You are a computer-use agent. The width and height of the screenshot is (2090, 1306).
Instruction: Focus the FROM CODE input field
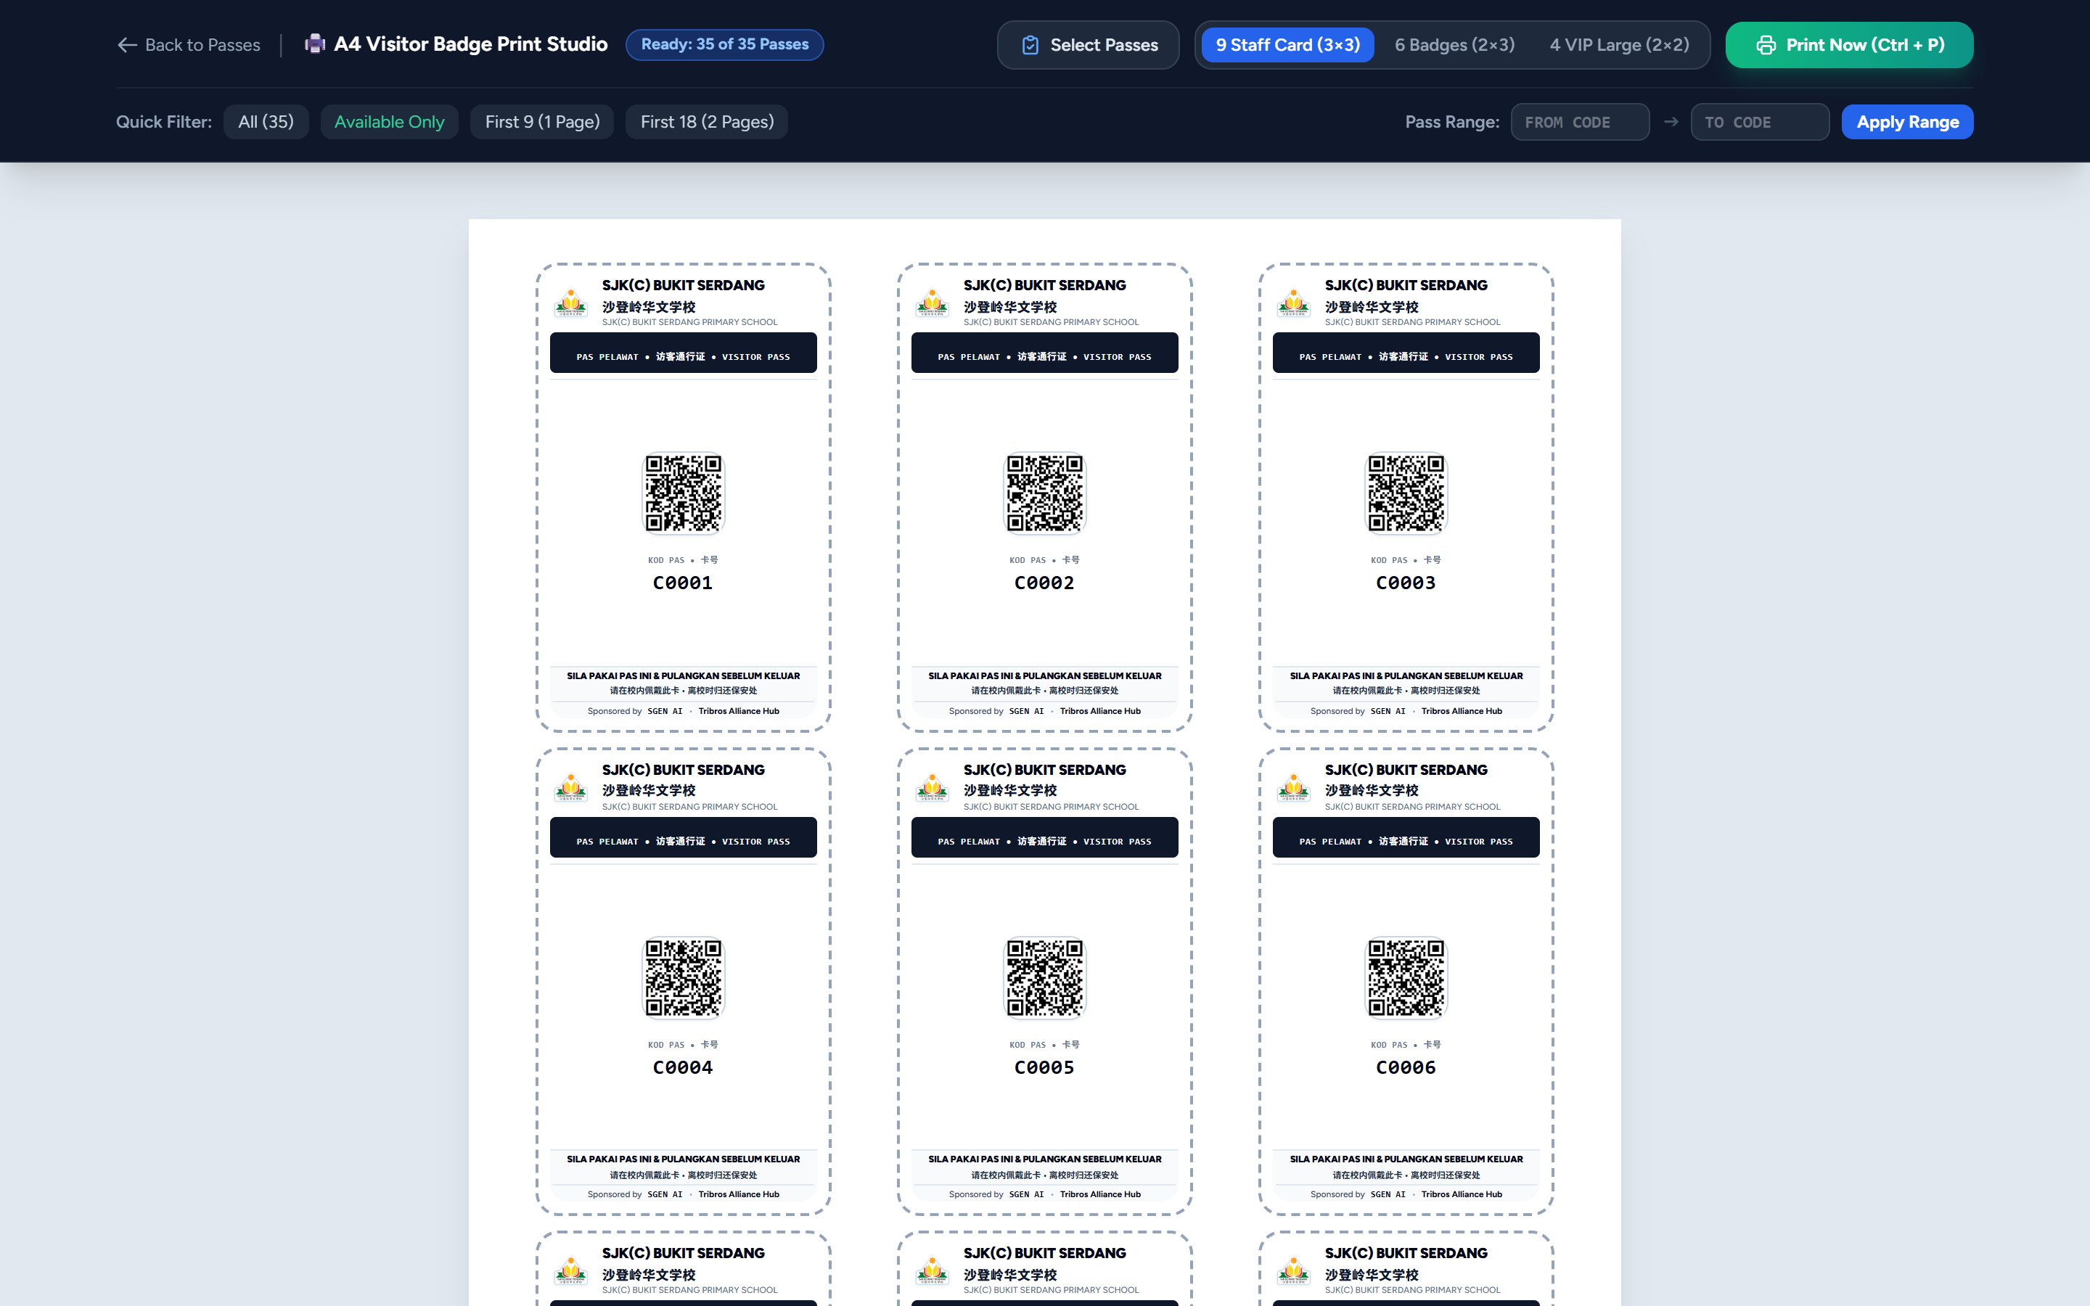point(1580,122)
